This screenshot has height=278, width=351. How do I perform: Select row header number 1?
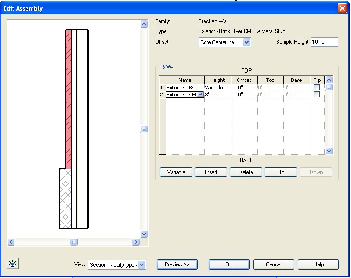click(162, 88)
